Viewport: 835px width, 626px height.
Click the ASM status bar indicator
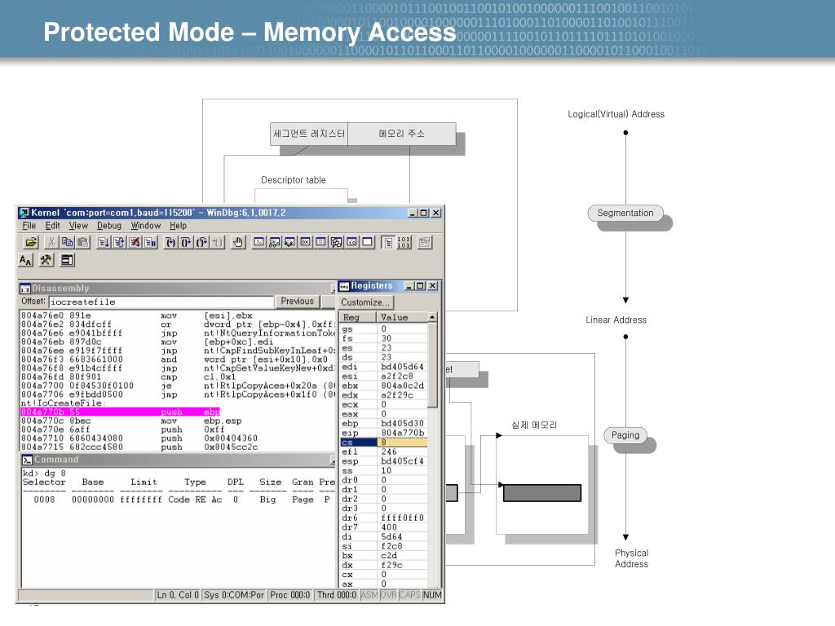(369, 595)
